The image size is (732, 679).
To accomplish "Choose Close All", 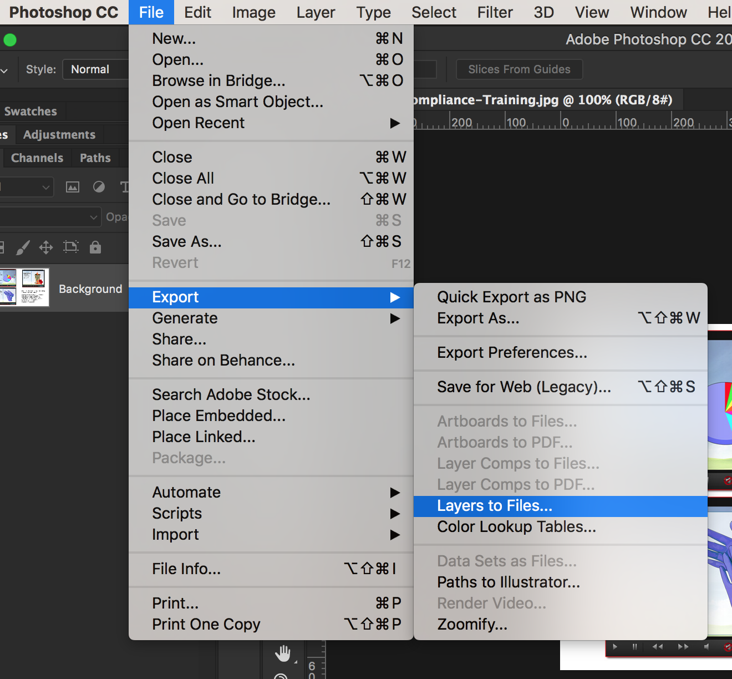I will click(271, 179).
